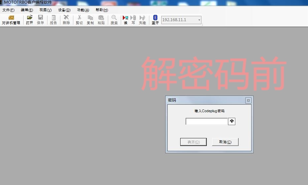Image resolution: width=308 pixels, height=185 pixels.
Task: Open the 功能(A) menu
Action: [83, 10]
